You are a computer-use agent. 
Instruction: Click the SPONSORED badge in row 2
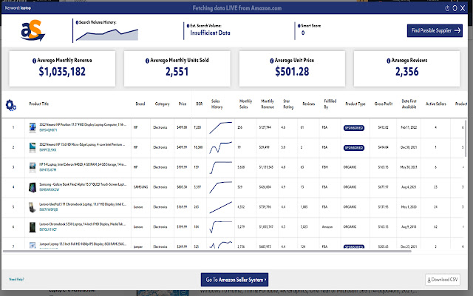(354, 148)
